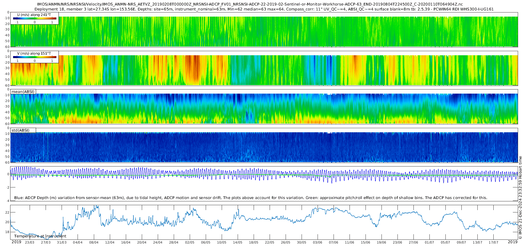Click the V velocity colorbar in the second panel
Viewport: 523px width, 247px height.
pyautogui.click(x=35, y=57)
